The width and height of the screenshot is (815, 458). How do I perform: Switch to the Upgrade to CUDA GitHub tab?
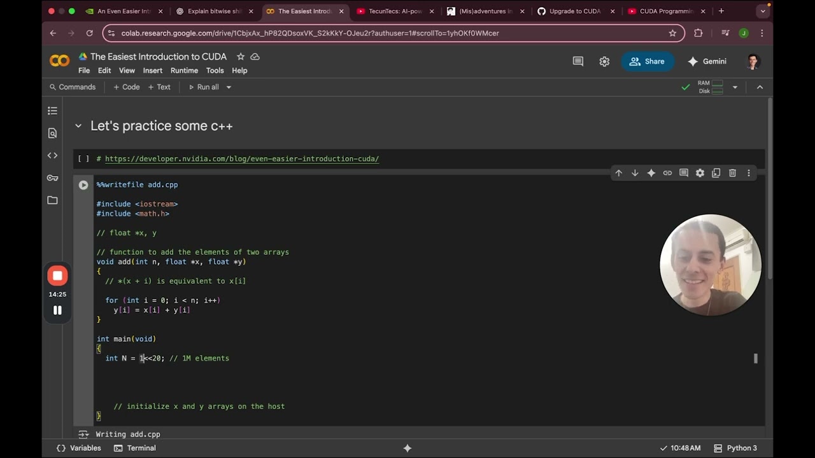pos(576,11)
